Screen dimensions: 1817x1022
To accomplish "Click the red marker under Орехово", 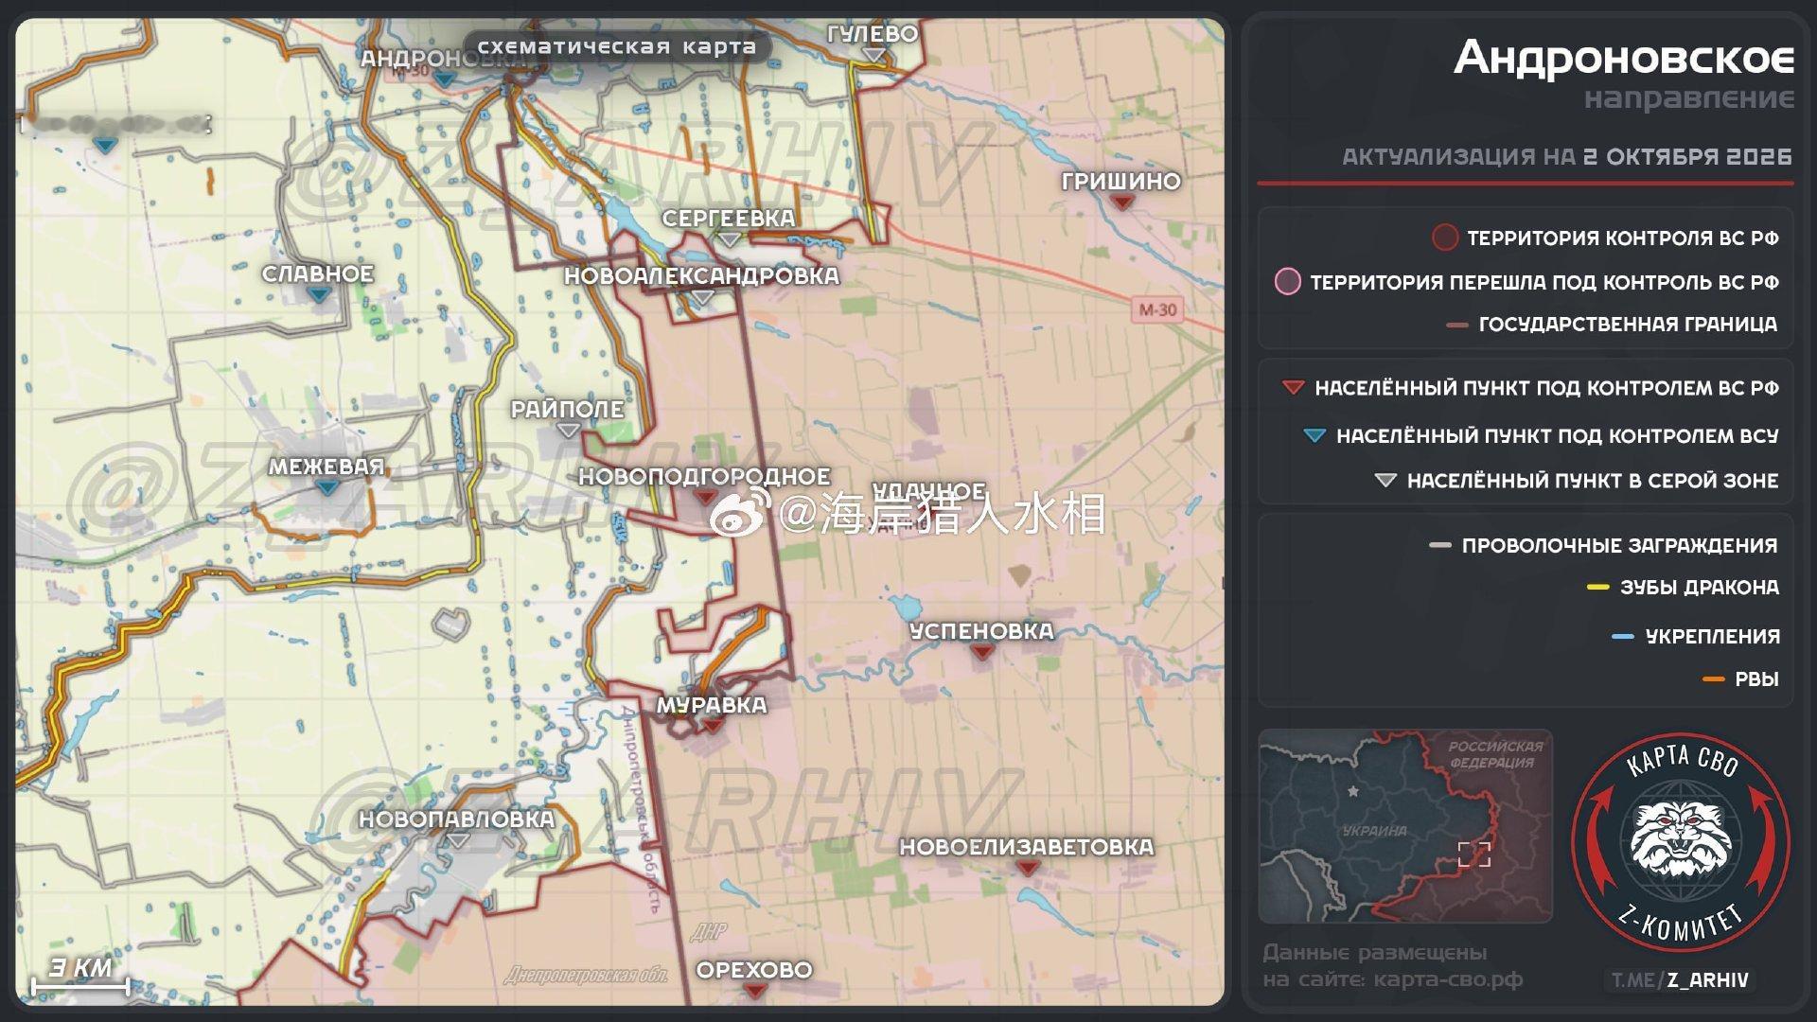I will [754, 991].
